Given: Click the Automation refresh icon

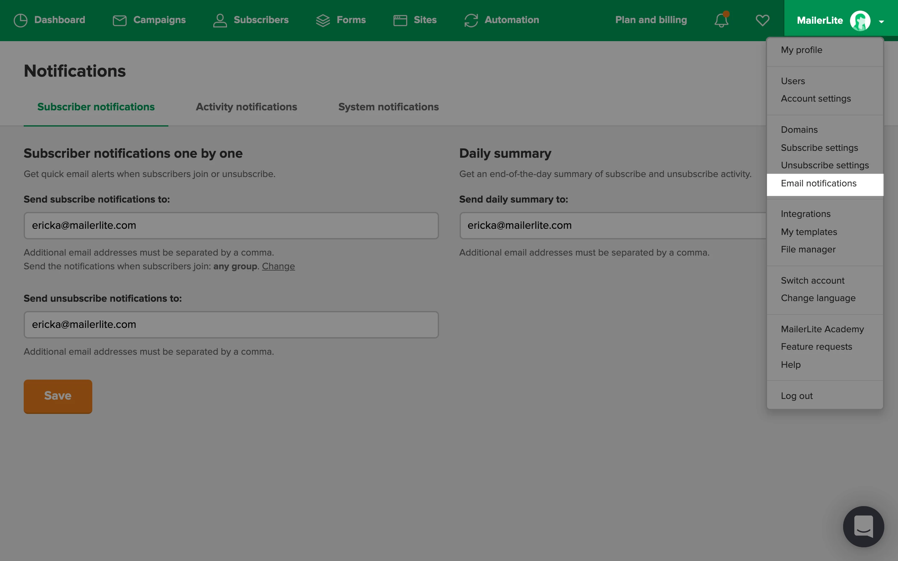Looking at the screenshot, I should point(471,20).
